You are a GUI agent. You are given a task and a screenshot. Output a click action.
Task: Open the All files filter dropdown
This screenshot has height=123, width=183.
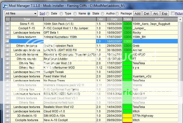(21, 13)
